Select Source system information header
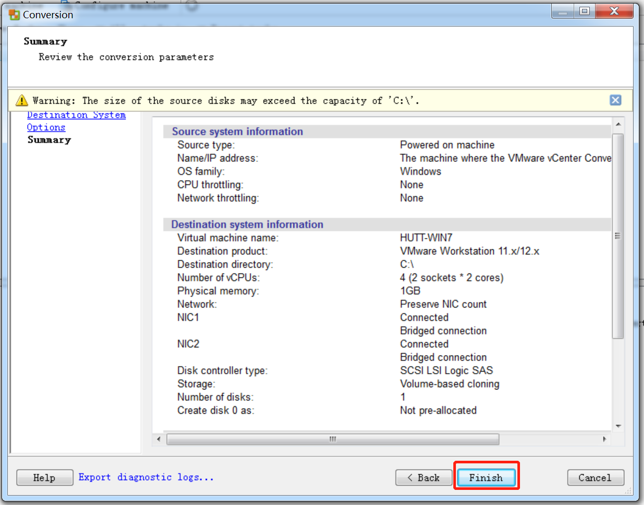Image resolution: width=644 pixels, height=505 pixels. coord(238,131)
